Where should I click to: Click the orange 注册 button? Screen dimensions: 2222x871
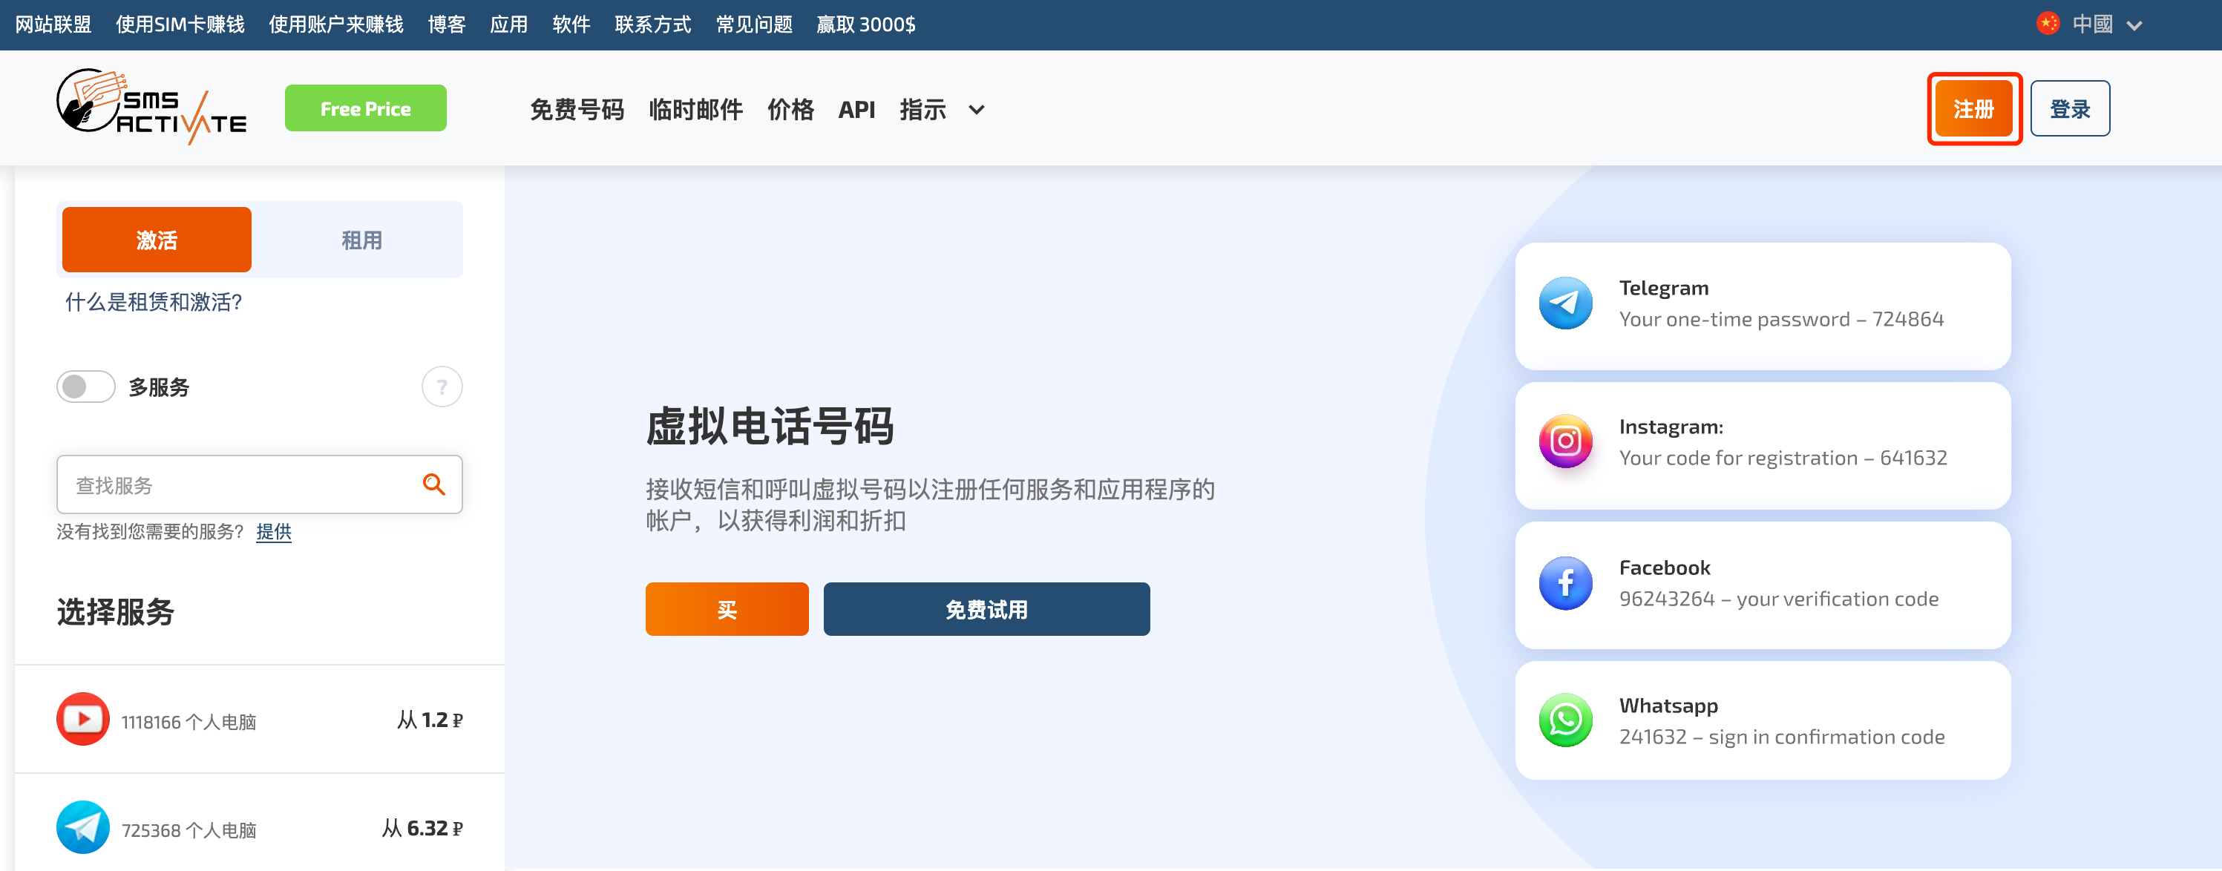(x=1974, y=108)
